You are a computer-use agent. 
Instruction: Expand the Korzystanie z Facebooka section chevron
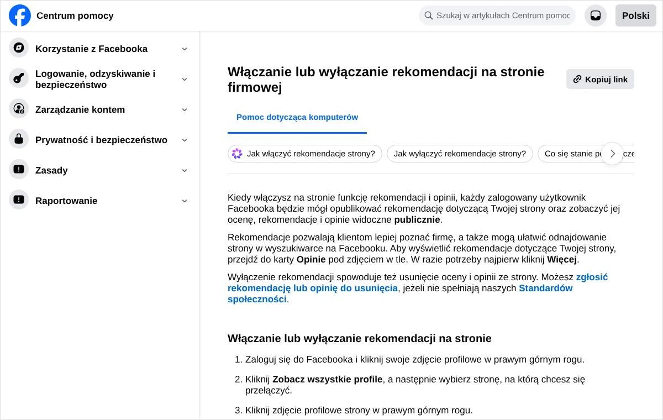(x=185, y=49)
